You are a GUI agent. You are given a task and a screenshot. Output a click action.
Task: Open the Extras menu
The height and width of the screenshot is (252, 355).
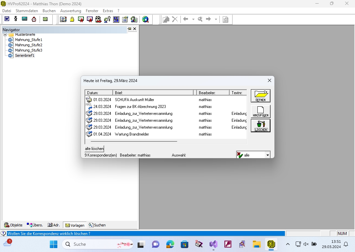pos(108,10)
